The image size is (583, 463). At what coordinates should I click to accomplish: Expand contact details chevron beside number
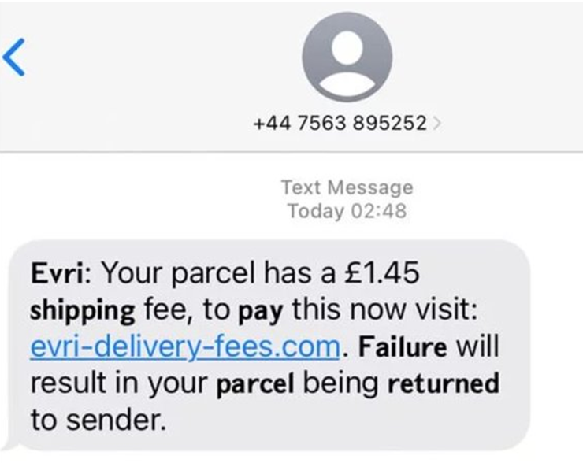click(x=436, y=123)
